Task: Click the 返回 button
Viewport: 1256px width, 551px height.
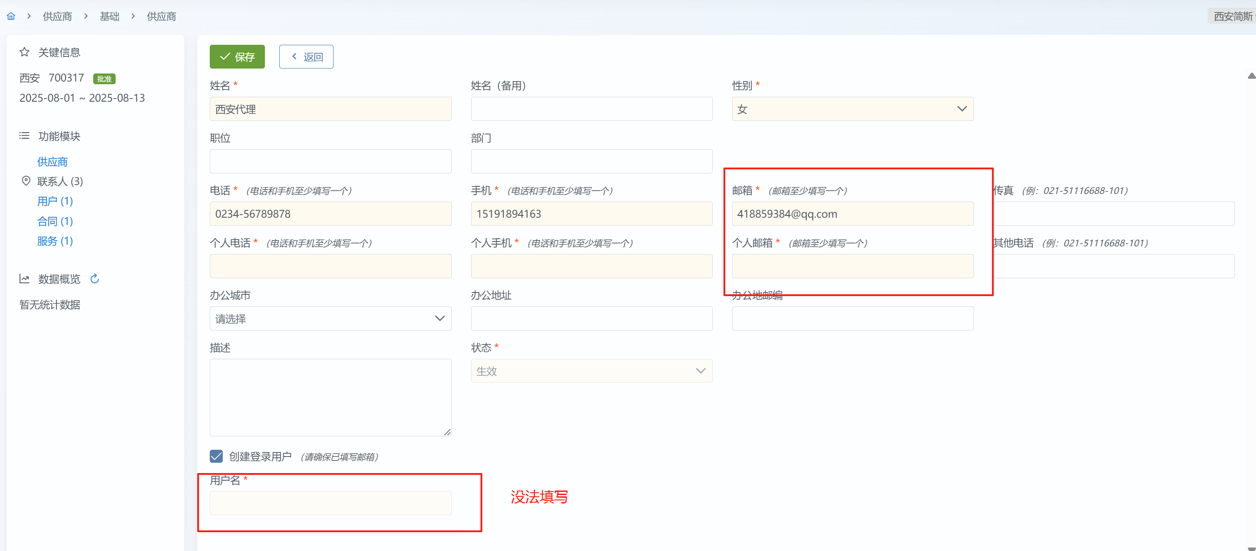Action: [306, 56]
